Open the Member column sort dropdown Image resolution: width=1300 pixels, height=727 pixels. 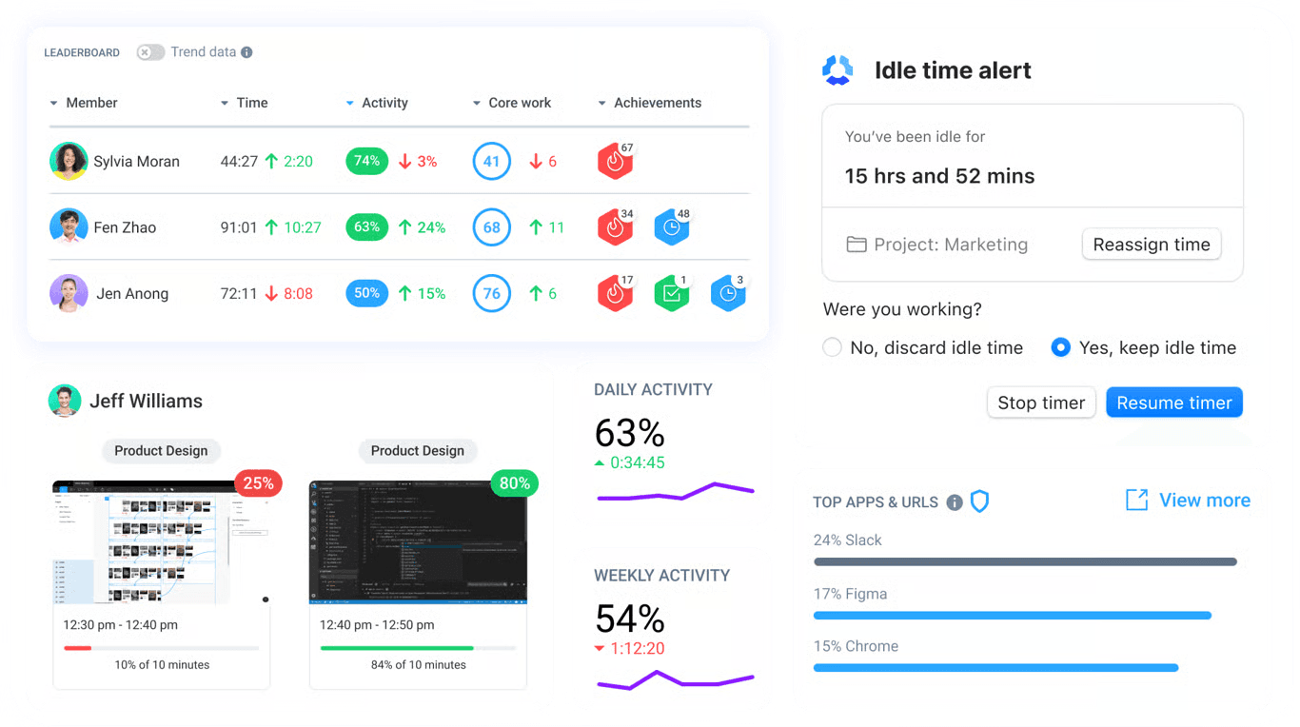[55, 103]
